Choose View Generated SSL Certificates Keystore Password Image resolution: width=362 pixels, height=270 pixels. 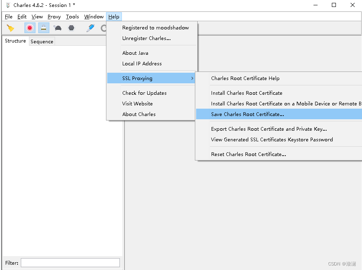(x=279, y=140)
